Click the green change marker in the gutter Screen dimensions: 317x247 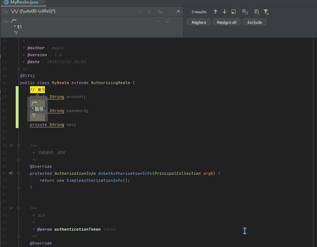tap(18, 107)
